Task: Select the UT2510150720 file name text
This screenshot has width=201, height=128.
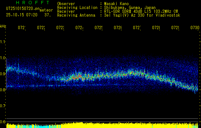Action: click(23, 9)
